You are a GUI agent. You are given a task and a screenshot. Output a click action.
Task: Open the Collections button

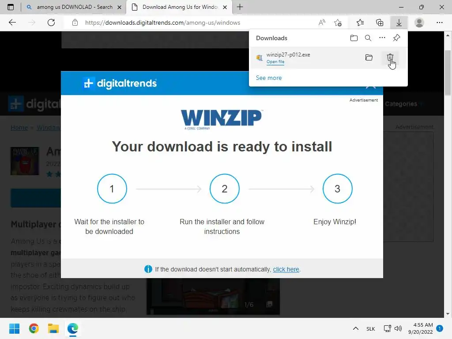[x=380, y=23]
